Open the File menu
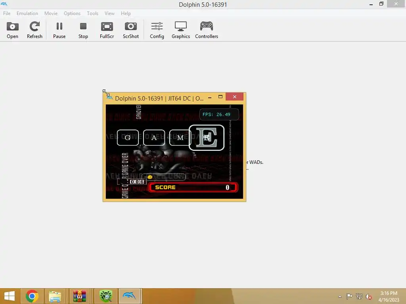 [x=7, y=13]
